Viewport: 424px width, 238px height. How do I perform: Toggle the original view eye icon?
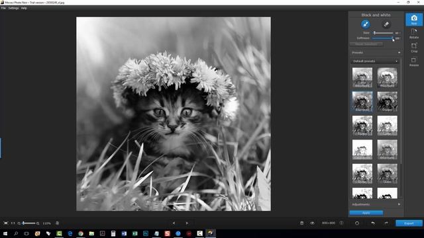point(312,223)
